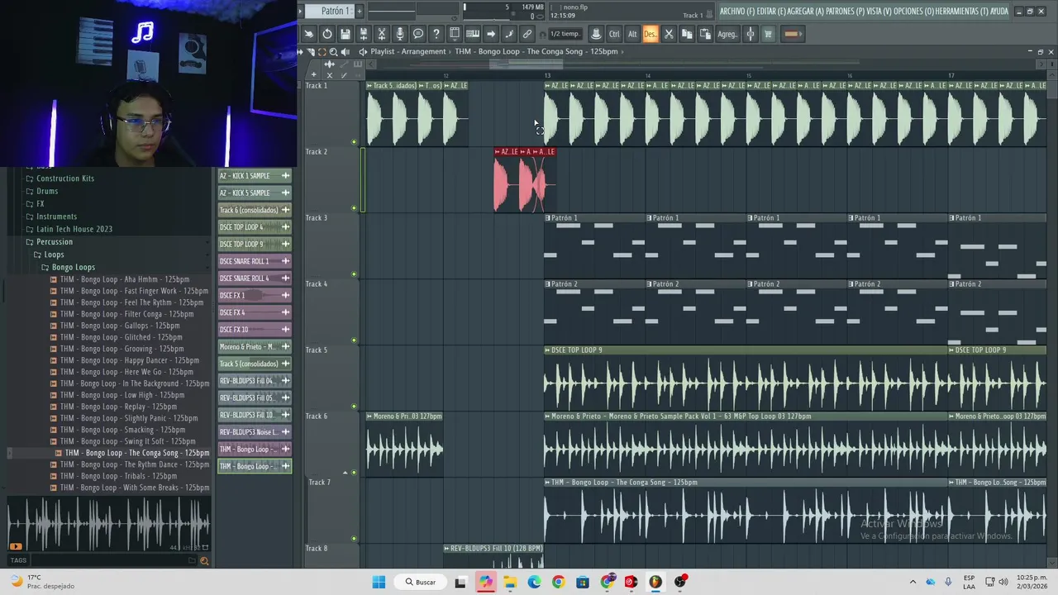
Task: Click the orange play icon under sample preview
Action: pyautogui.click(x=16, y=546)
